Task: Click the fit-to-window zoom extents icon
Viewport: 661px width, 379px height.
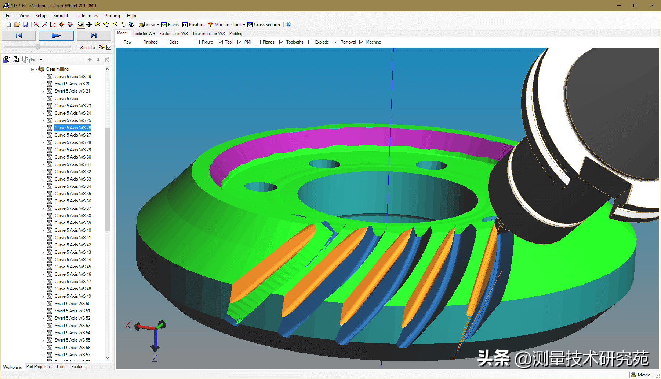Action: pyautogui.click(x=53, y=25)
